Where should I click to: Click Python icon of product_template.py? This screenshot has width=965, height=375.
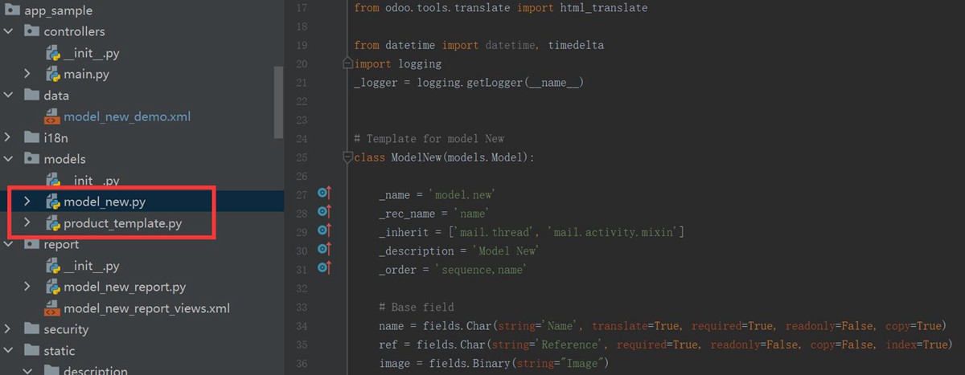[x=53, y=223]
